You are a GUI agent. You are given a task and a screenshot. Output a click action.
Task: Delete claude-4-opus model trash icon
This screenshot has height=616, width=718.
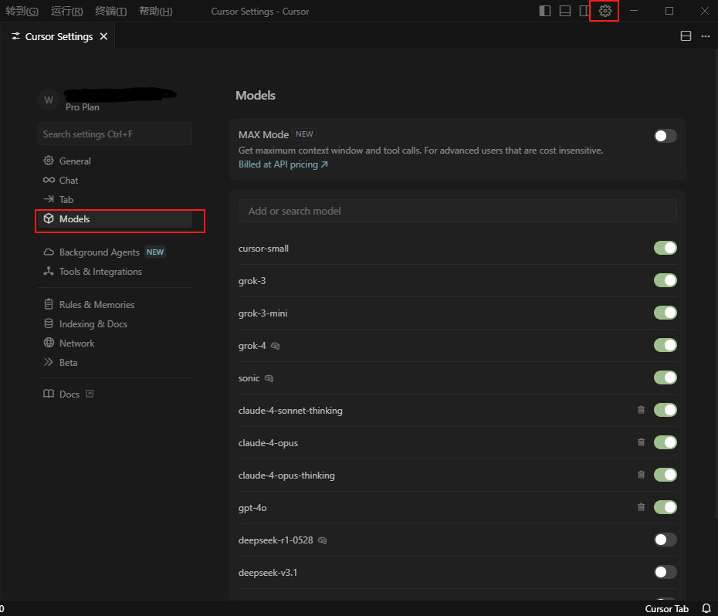point(641,442)
